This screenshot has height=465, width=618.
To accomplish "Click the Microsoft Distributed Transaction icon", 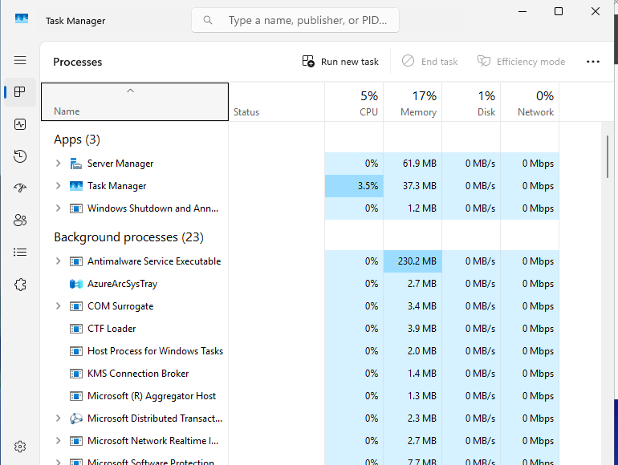I will point(76,418).
